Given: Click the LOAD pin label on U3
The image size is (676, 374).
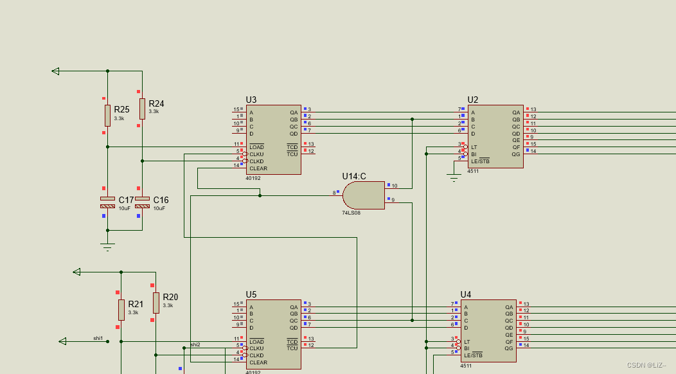Looking at the screenshot, I should tap(256, 147).
